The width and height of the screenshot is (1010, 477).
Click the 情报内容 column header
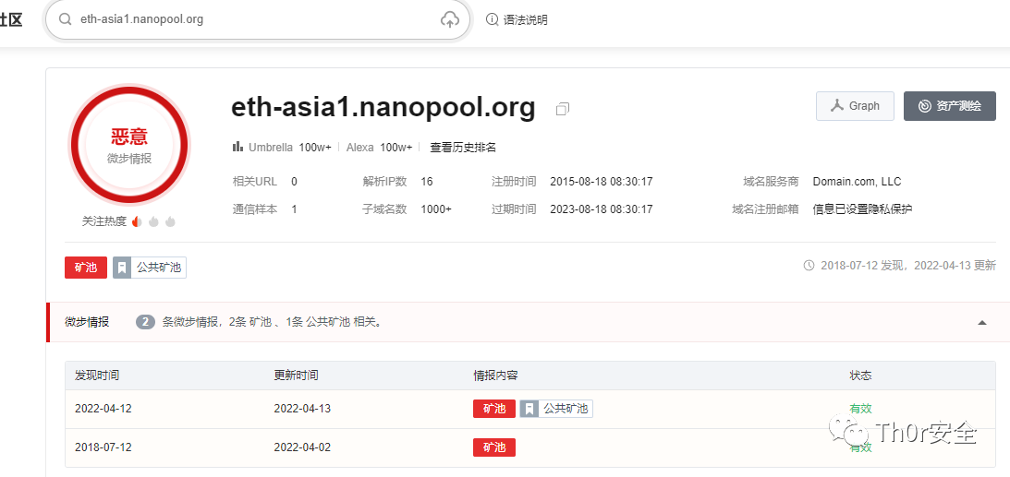pos(495,375)
